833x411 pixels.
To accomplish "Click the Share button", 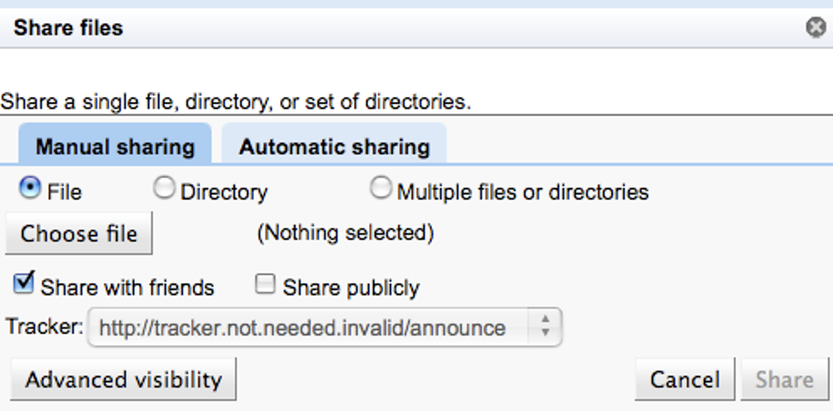I will pos(784,379).
